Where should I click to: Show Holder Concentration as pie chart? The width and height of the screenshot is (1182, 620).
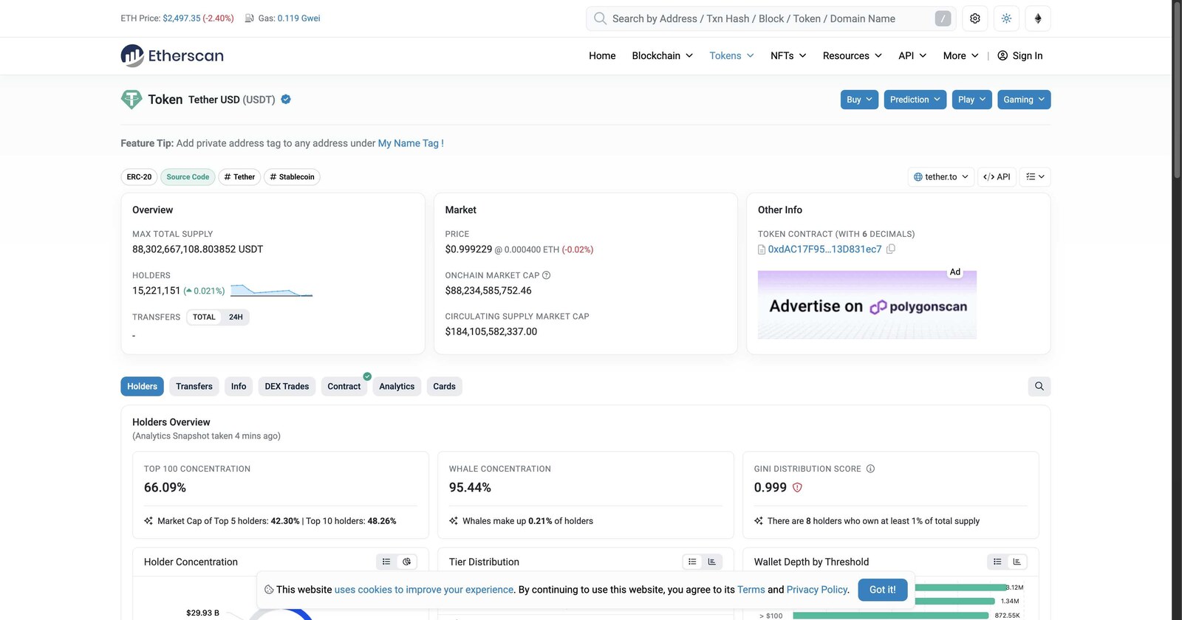(x=406, y=562)
